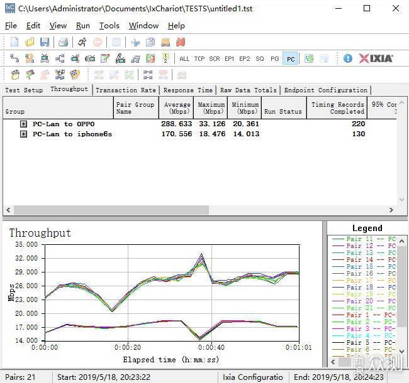
Task: Run the test with the runner icon
Action: tap(82, 42)
